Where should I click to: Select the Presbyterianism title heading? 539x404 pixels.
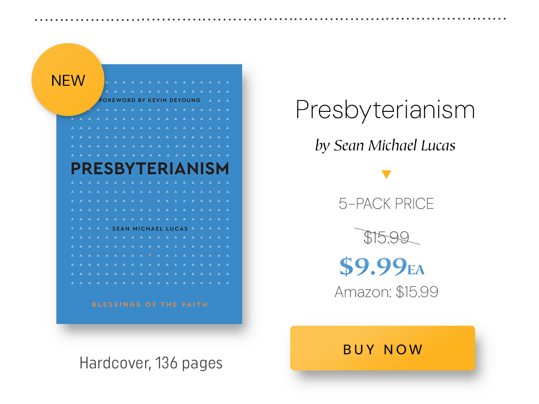pyautogui.click(x=385, y=109)
